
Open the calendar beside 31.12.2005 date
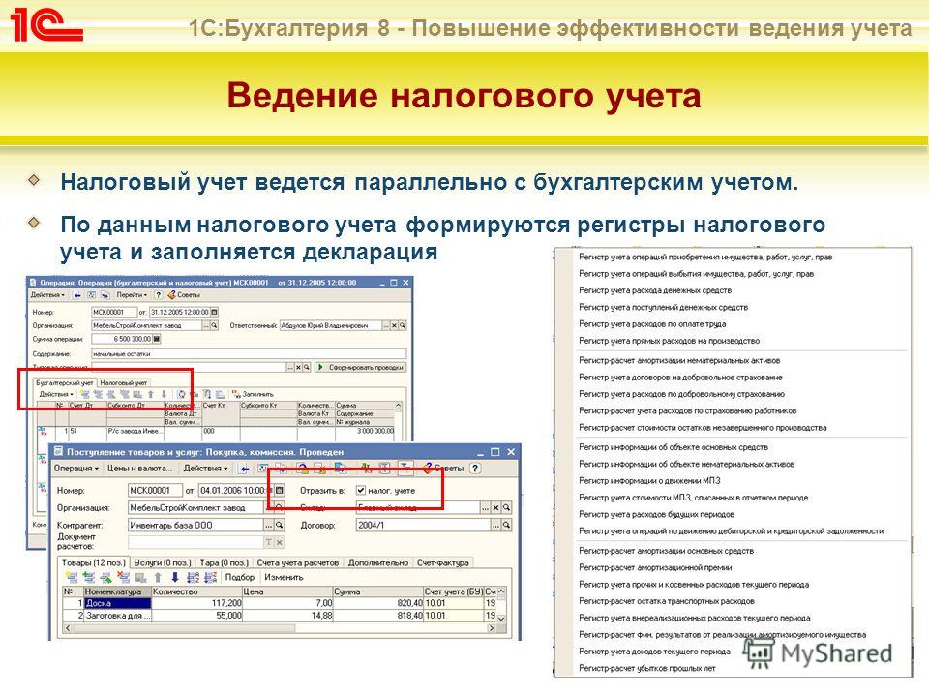click(215, 312)
